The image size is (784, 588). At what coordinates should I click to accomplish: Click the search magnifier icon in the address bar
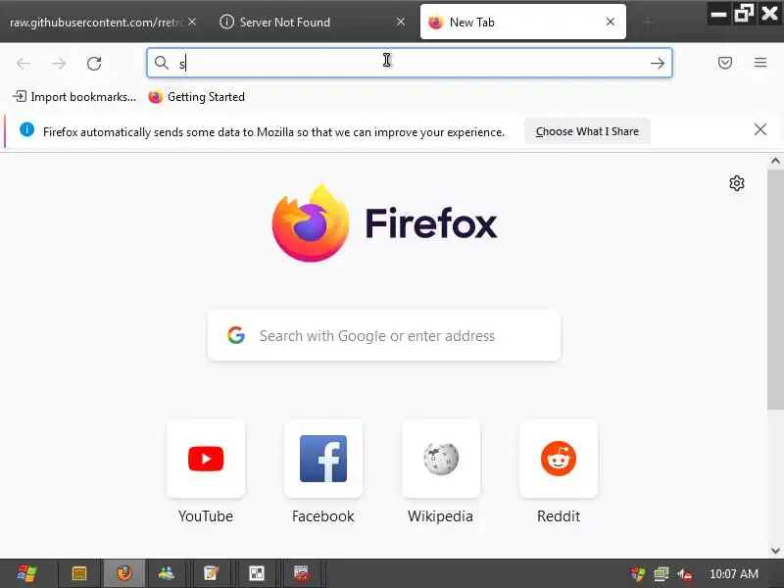click(161, 63)
